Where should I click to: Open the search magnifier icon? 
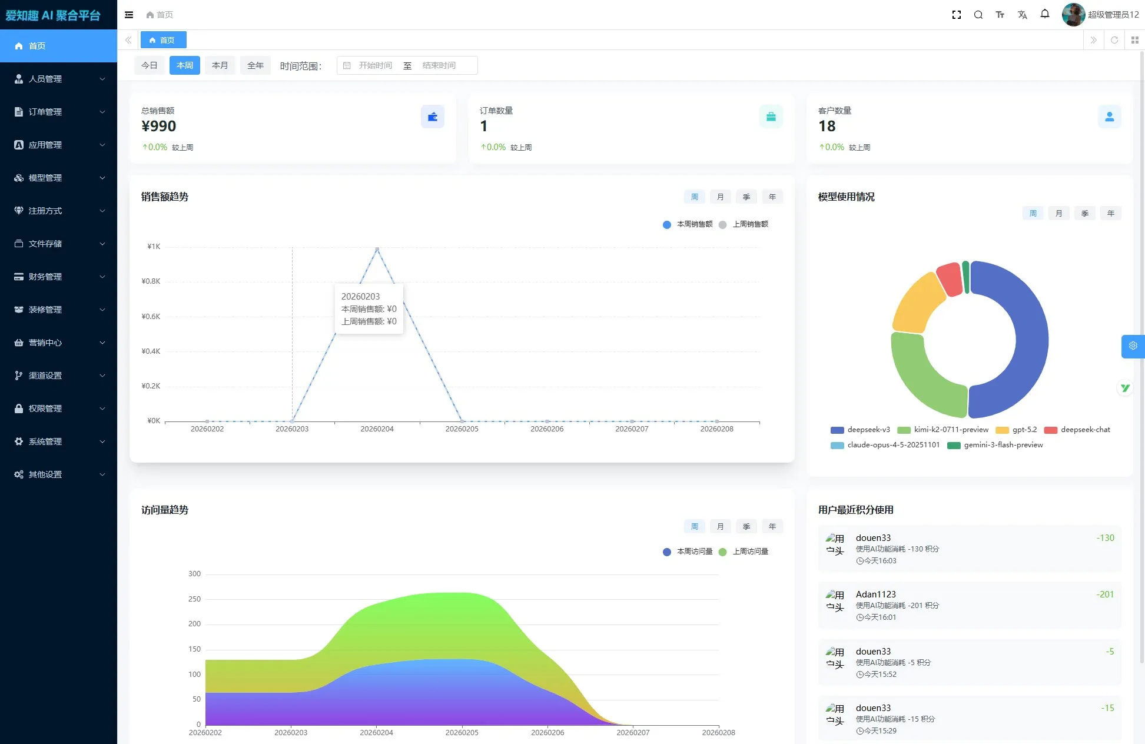pyautogui.click(x=978, y=15)
